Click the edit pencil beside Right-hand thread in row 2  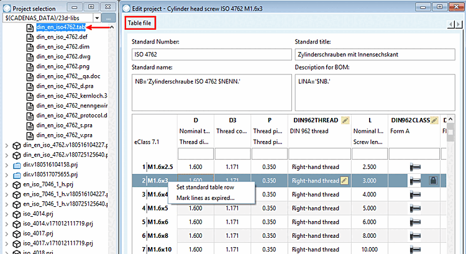click(x=344, y=181)
